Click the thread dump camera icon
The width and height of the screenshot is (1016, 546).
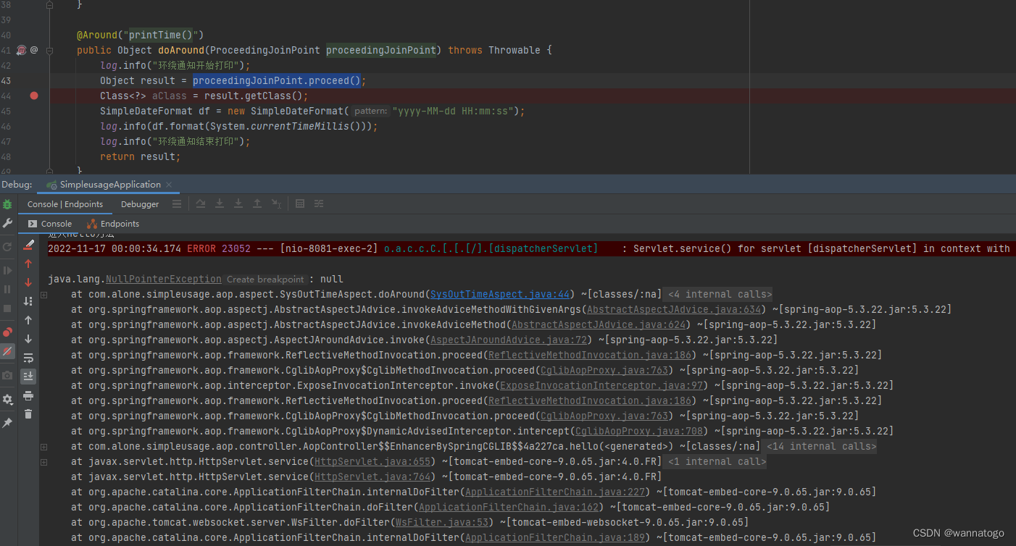7,375
